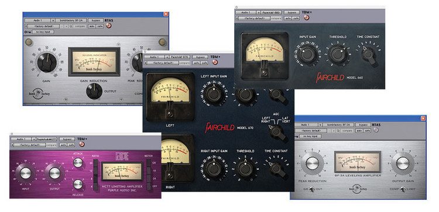Click PEAK REDUCTION knob on BF-3A
This screenshot has width=439, height=212.
point(313,163)
